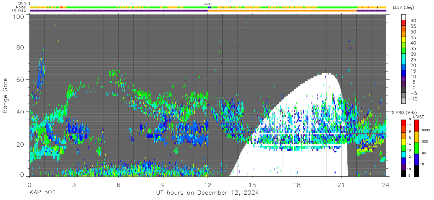Click the 20 tick label on the Range Gate axis
434x200 pixels.
[x=20, y=144]
